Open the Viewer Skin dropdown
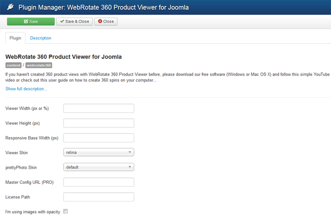The image size is (331, 219). (99, 152)
